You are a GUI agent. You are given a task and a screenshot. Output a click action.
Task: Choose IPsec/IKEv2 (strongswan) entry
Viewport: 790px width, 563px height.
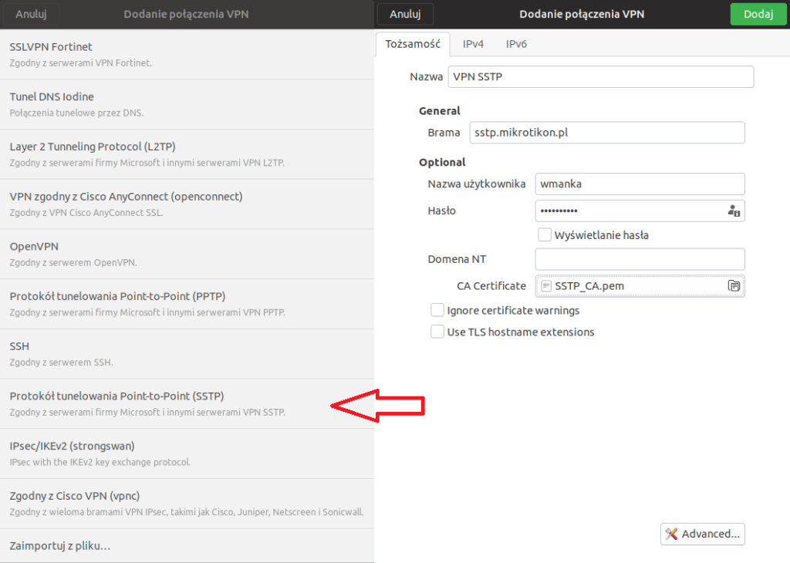(187, 453)
